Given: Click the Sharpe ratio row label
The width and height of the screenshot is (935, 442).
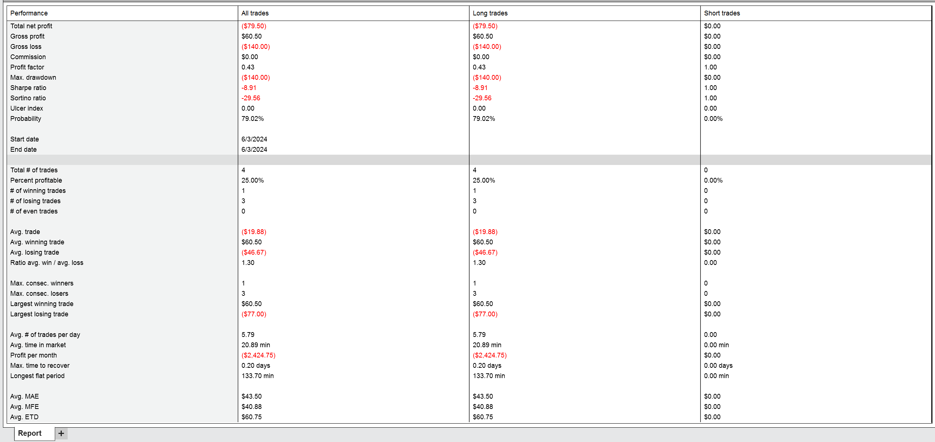Looking at the screenshot, I should coord(28,88).
